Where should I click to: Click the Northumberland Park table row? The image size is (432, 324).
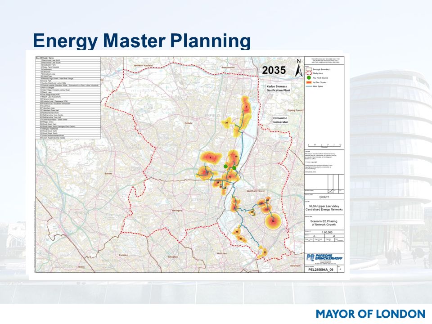pos(68,112)
